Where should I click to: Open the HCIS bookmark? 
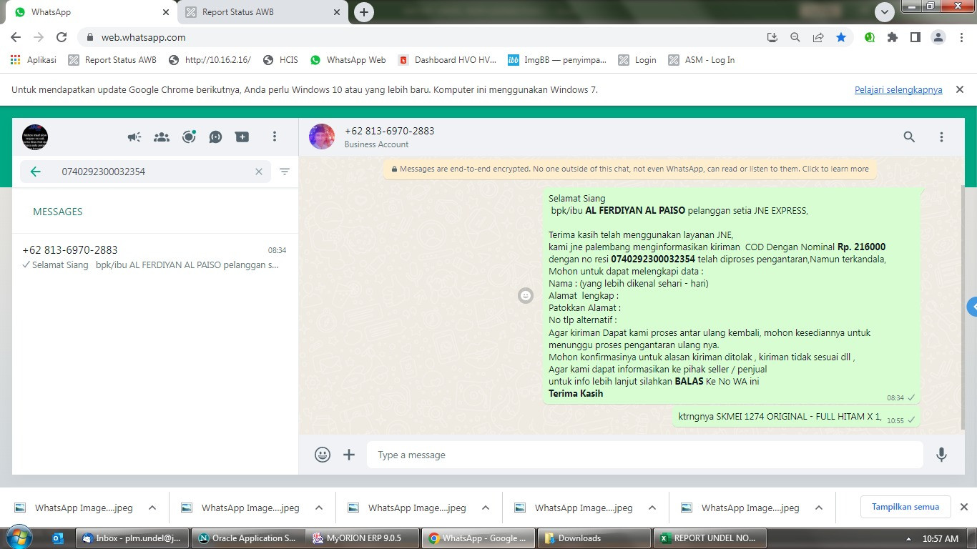tap(280, 60)
